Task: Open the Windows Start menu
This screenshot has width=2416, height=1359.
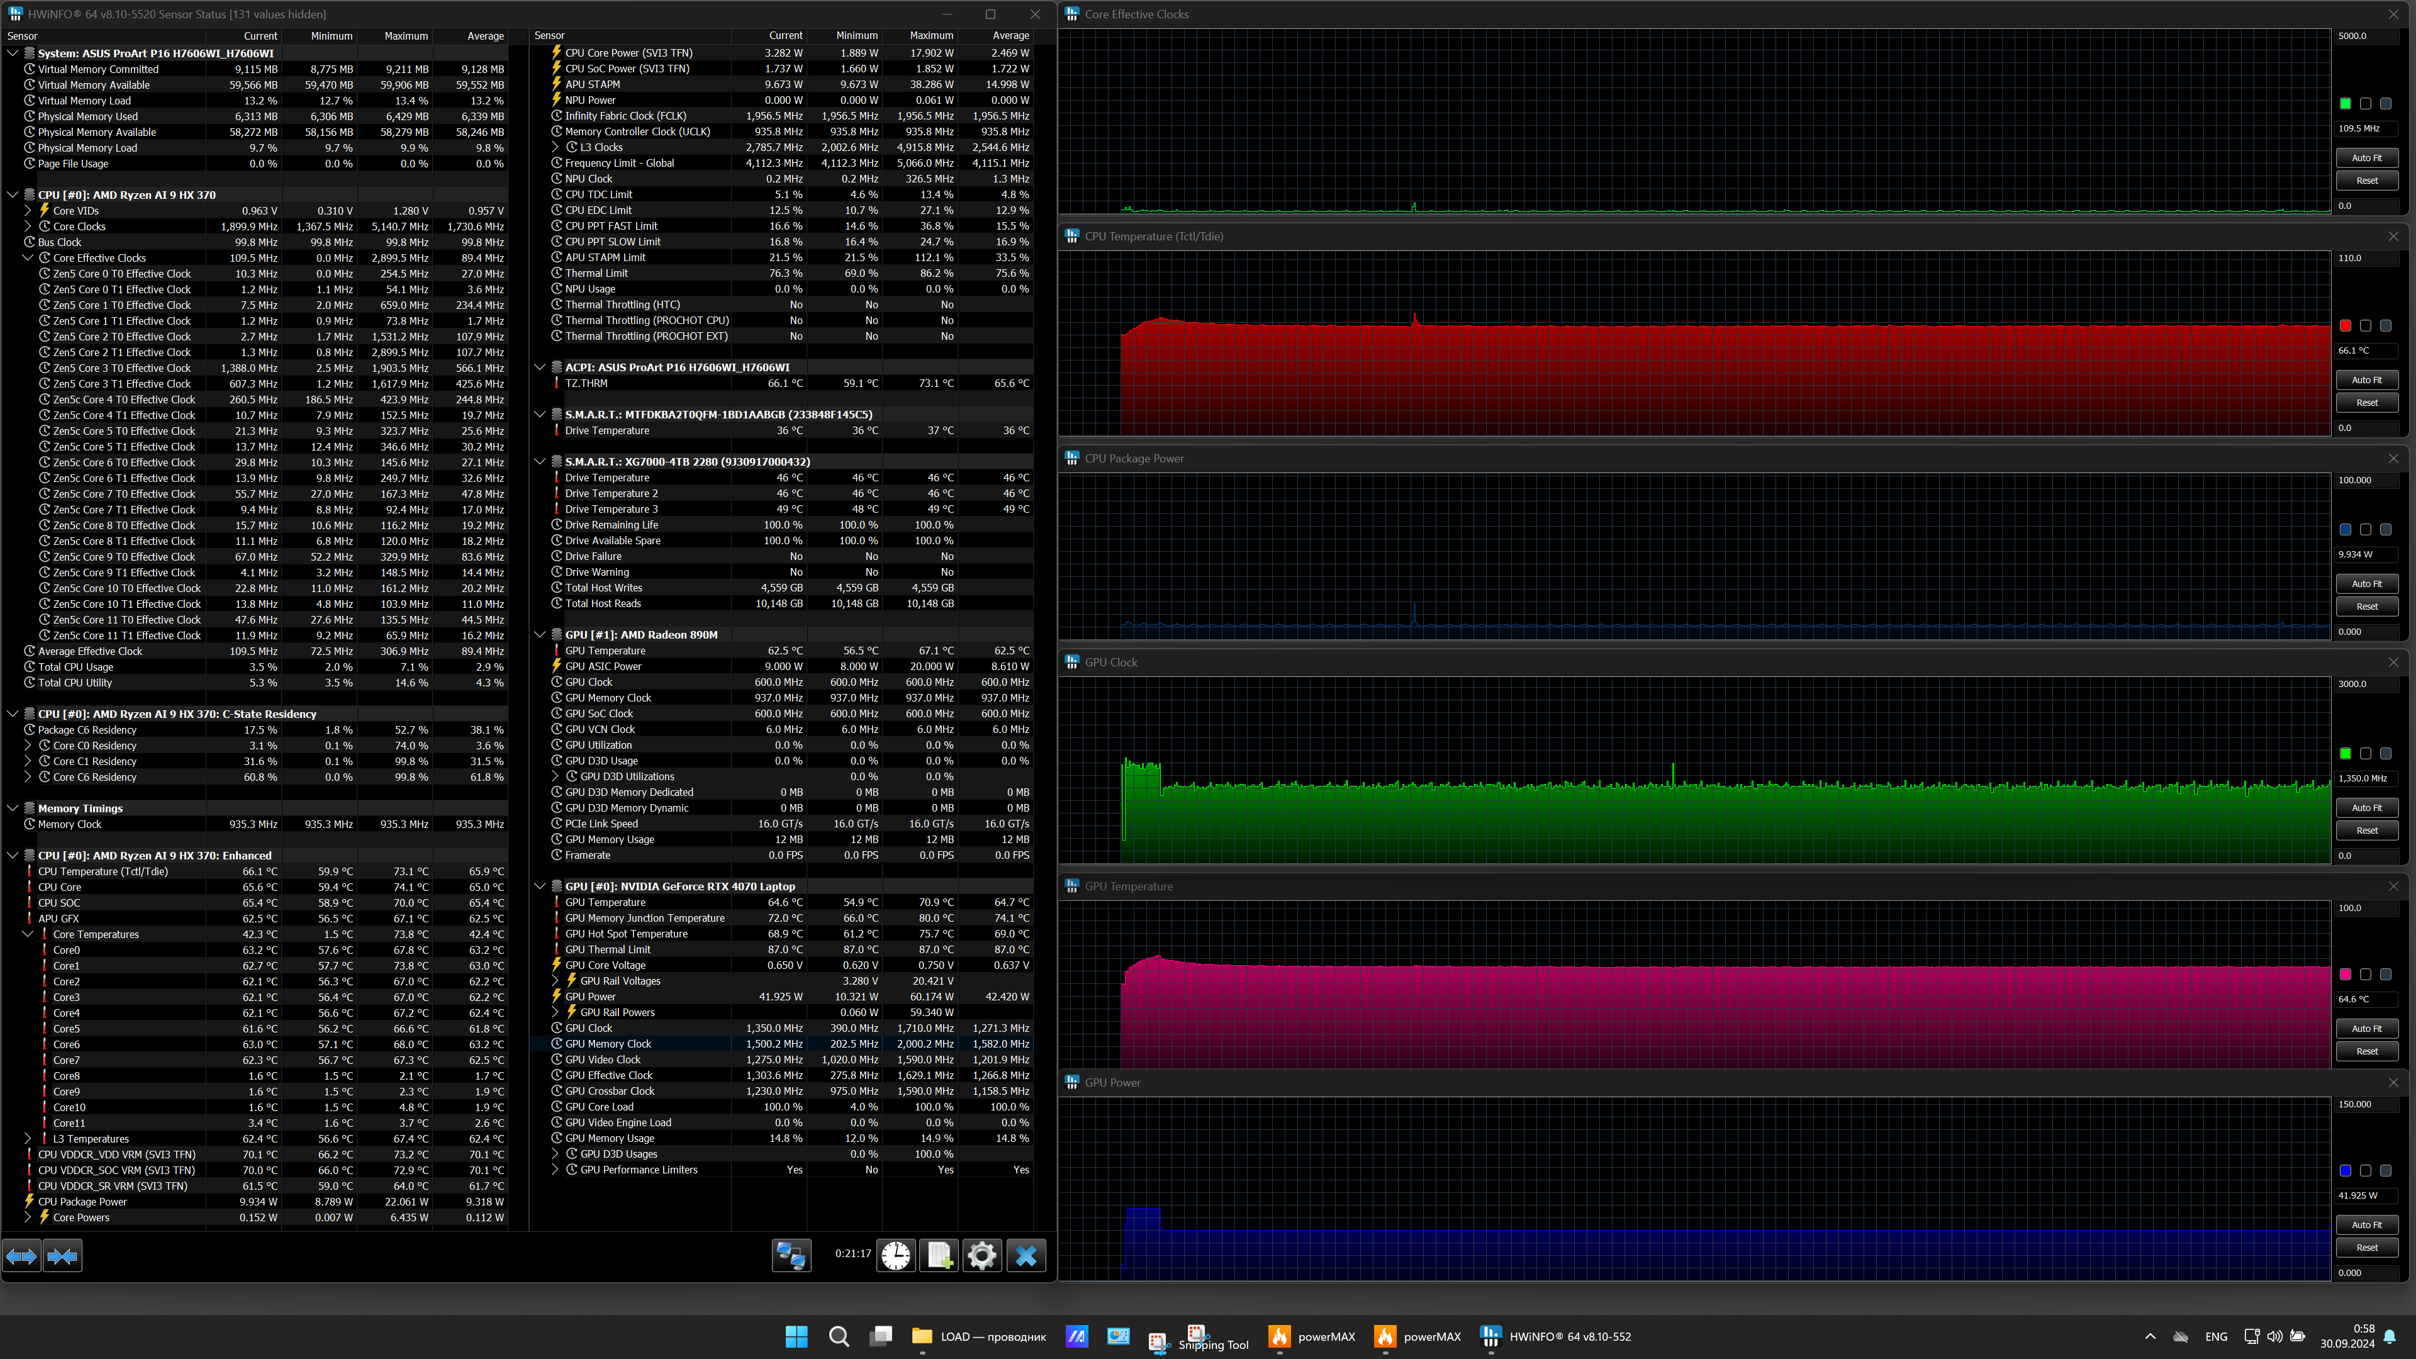Action: [797, 1336]
